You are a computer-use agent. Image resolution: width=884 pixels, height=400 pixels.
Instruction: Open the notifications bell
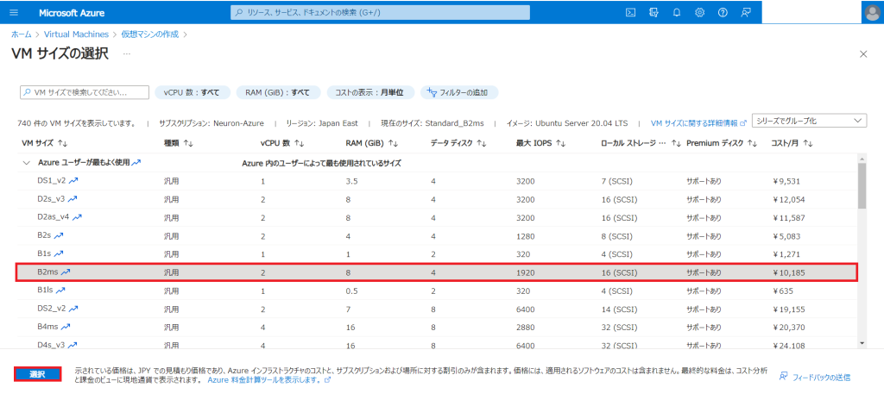pyautogui.click(x=677, y=12)
